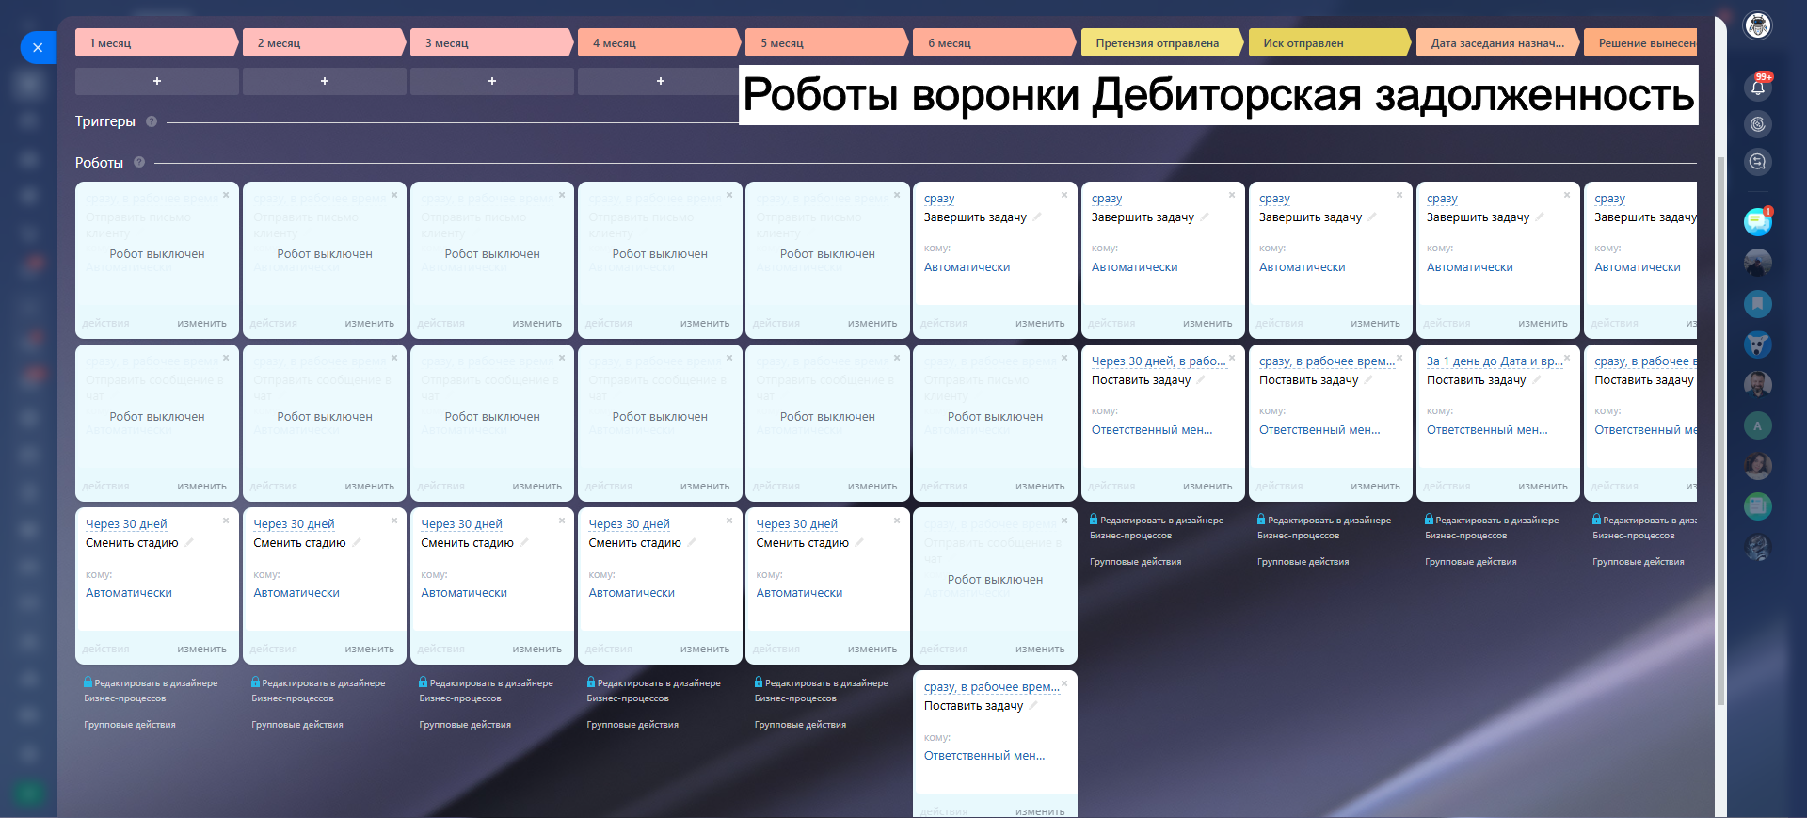Rename Сменить стадию robot in 3 месяц stage
The height and width of the screenshot is (818, 1807).
[524, 542]
